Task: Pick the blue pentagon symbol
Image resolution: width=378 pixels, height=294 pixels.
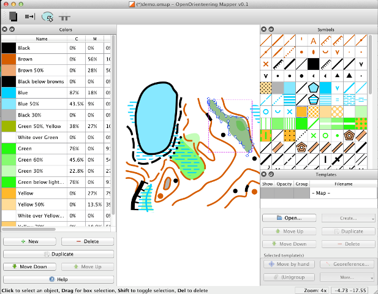Action: (313, 88)
